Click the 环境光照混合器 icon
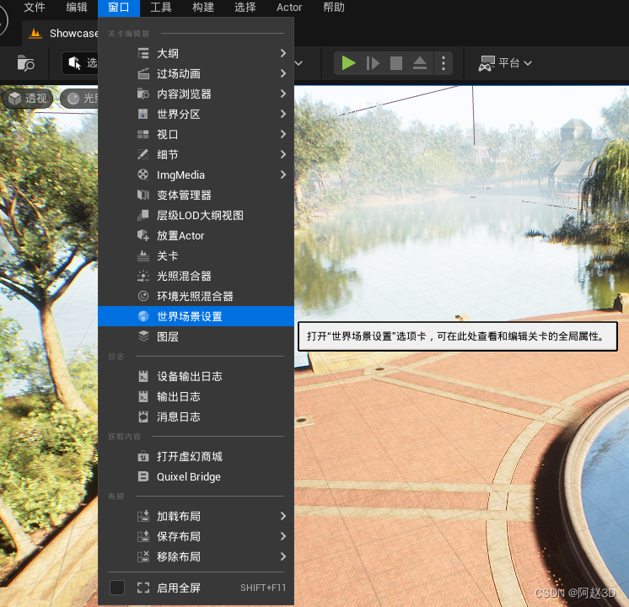Image resolution: width=629 pixels, height=607 pixels. click(x=143, y=296)
